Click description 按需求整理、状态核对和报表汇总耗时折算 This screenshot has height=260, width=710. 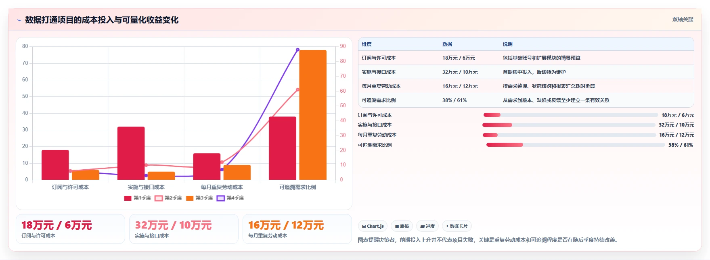pos(549,86)
